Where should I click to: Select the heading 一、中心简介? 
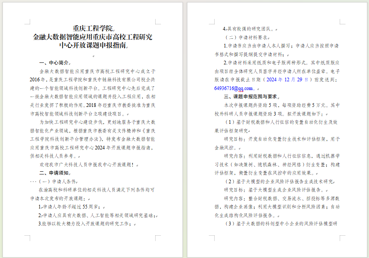click(54, 63)
